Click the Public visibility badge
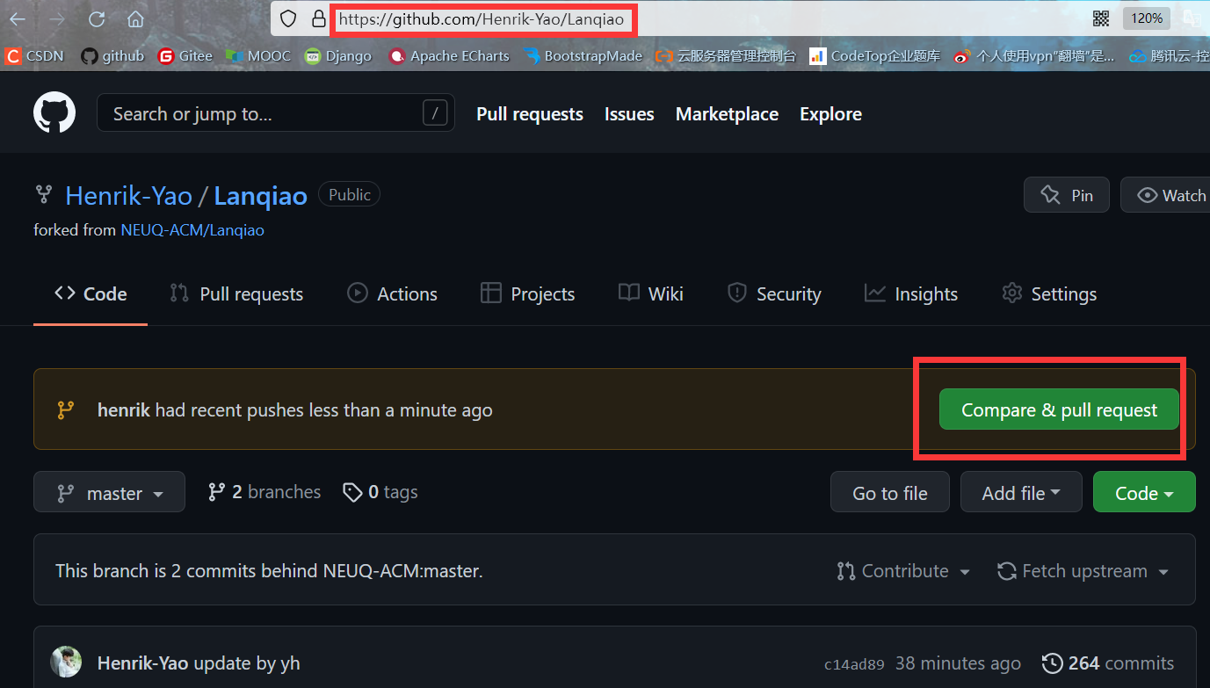 click(349, 194)
